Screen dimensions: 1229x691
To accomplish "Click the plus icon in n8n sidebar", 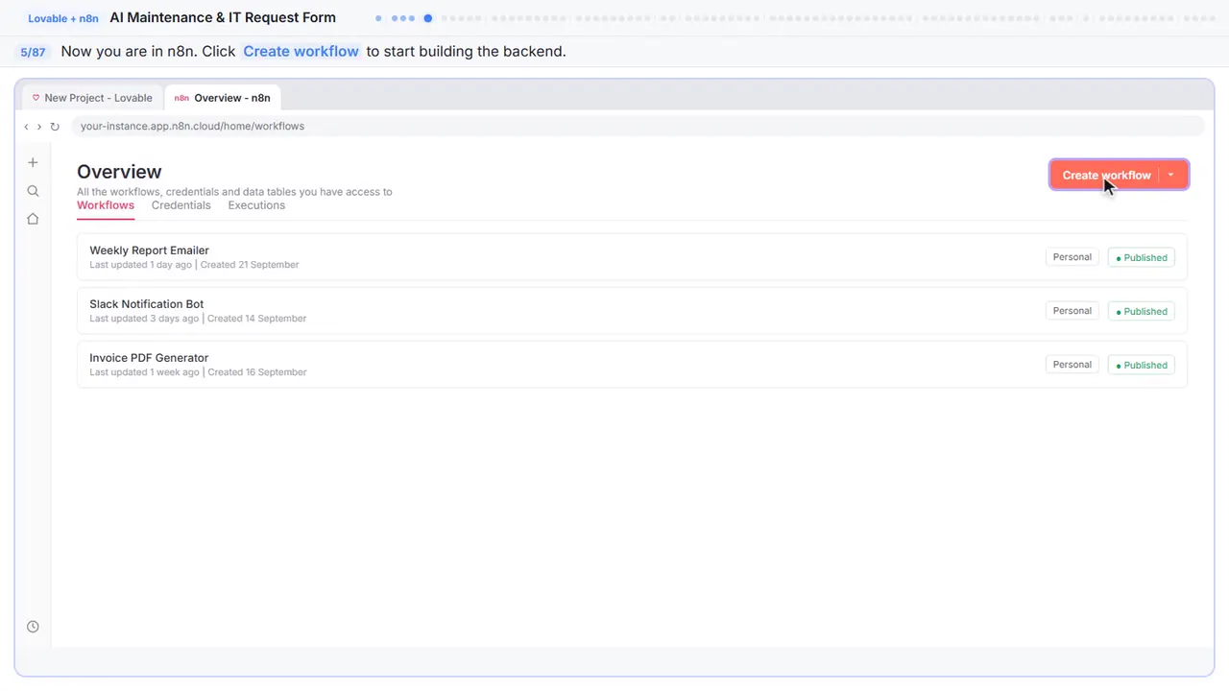I will point(33,163).
